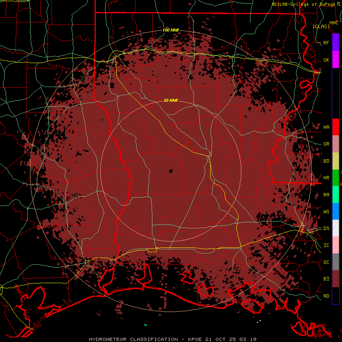Click the UK magenta legend swatch

click(x=336, y=60)
